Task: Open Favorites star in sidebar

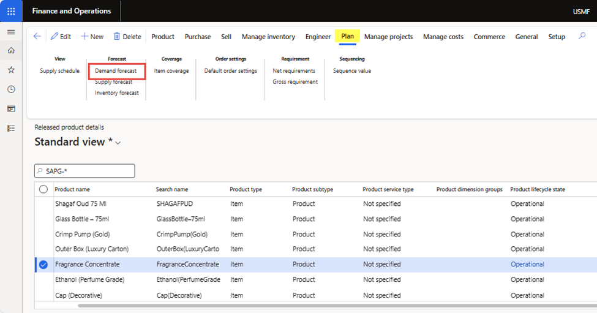Action: [x=11, y=70]
